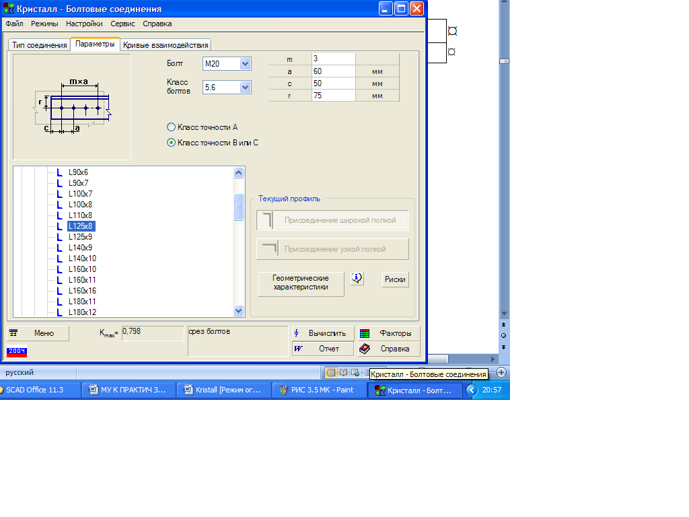The image size is (689, 517).
Task: Select highlighted profile L125x8
Action: tap(81, 226)
